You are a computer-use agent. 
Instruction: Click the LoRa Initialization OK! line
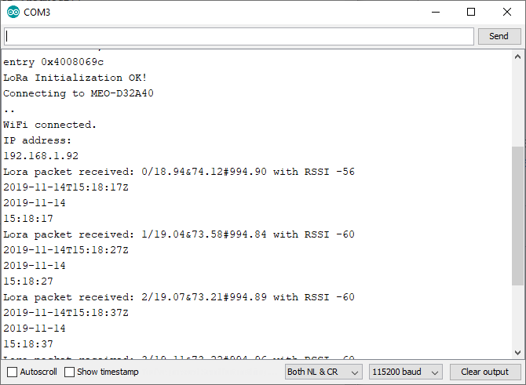75,78
